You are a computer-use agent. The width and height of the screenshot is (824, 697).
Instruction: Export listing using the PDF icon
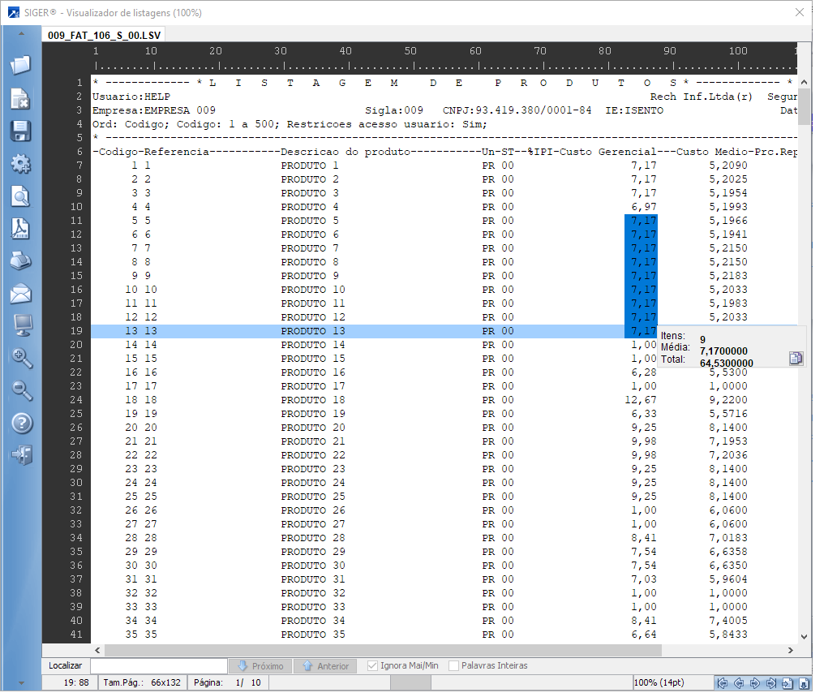click(20, 229)
